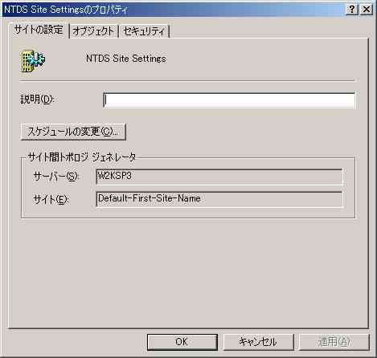Click the サイト(E) label

(51, 199)
